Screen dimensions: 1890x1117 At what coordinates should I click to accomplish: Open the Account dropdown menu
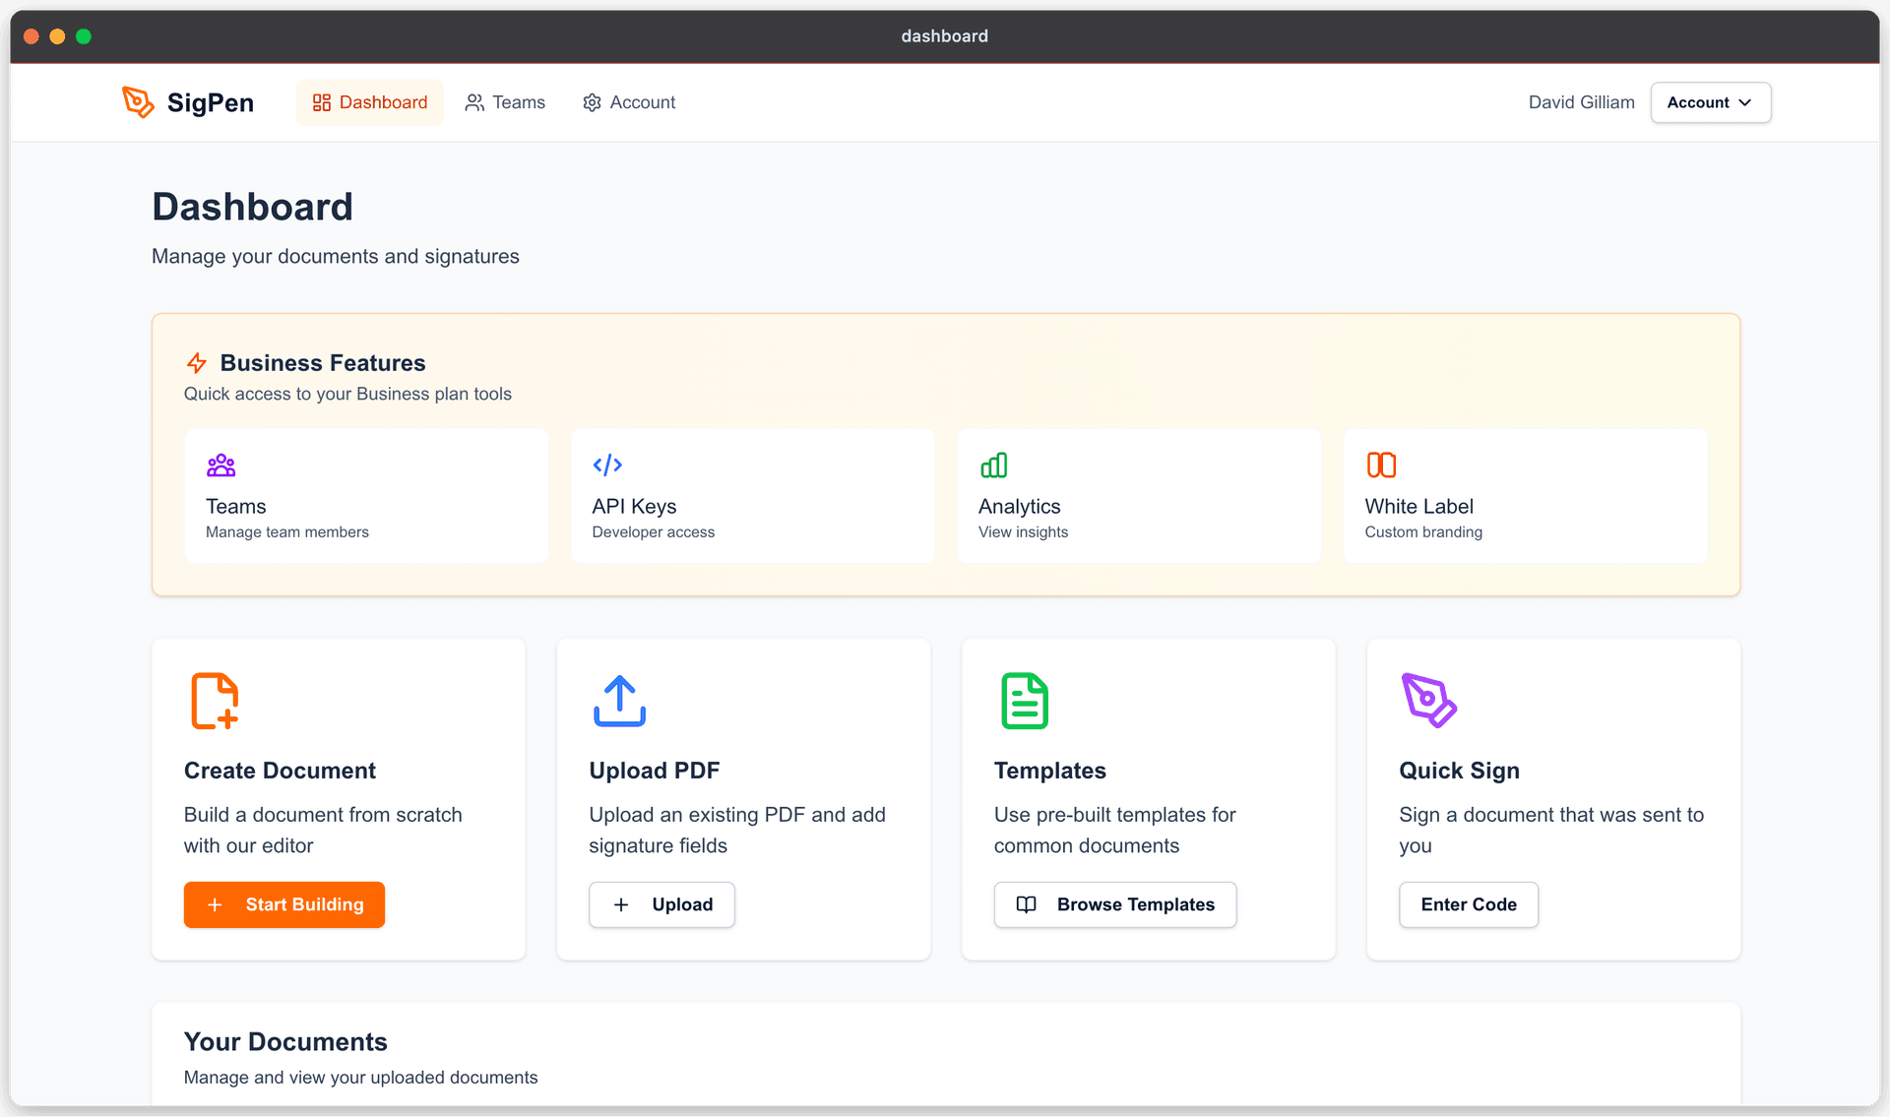[x=1710, y=102]
